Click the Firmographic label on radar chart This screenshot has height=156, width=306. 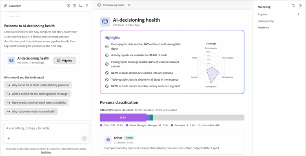(x=228, y=77)
